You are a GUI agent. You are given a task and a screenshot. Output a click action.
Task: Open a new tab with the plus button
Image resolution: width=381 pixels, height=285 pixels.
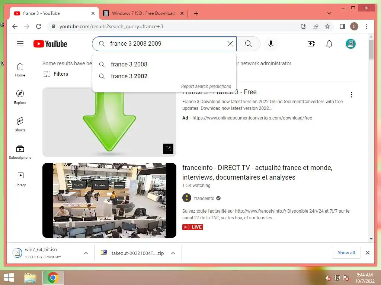pos(196,13)
